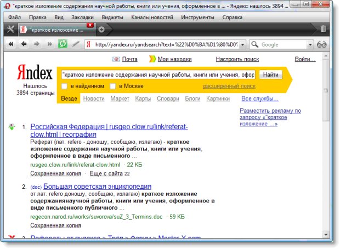Select the Yandex search results tab

pos(56,30)
